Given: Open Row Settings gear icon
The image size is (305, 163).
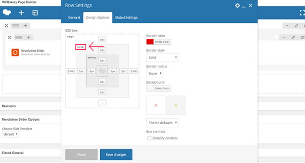Looking at the screenshot, I should (x=237, y=5).
